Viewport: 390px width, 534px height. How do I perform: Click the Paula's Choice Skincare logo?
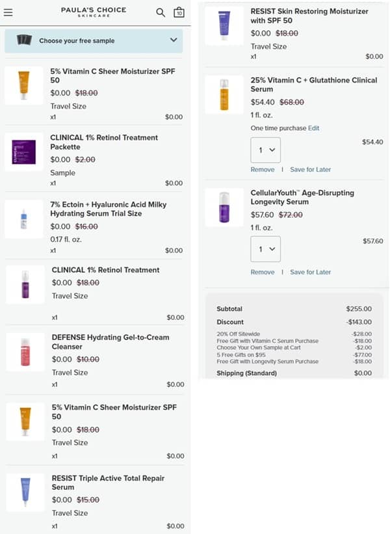click(x=94, y=12)
